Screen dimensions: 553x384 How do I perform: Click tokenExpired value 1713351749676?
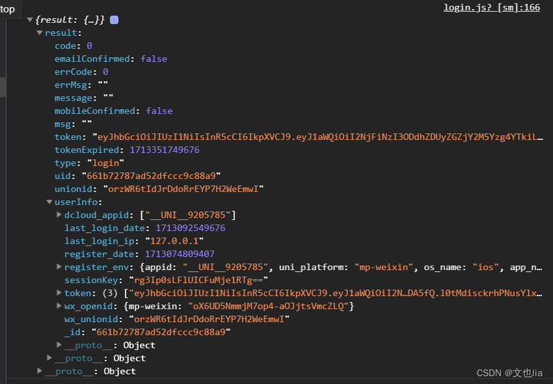(x=165, y=150)
